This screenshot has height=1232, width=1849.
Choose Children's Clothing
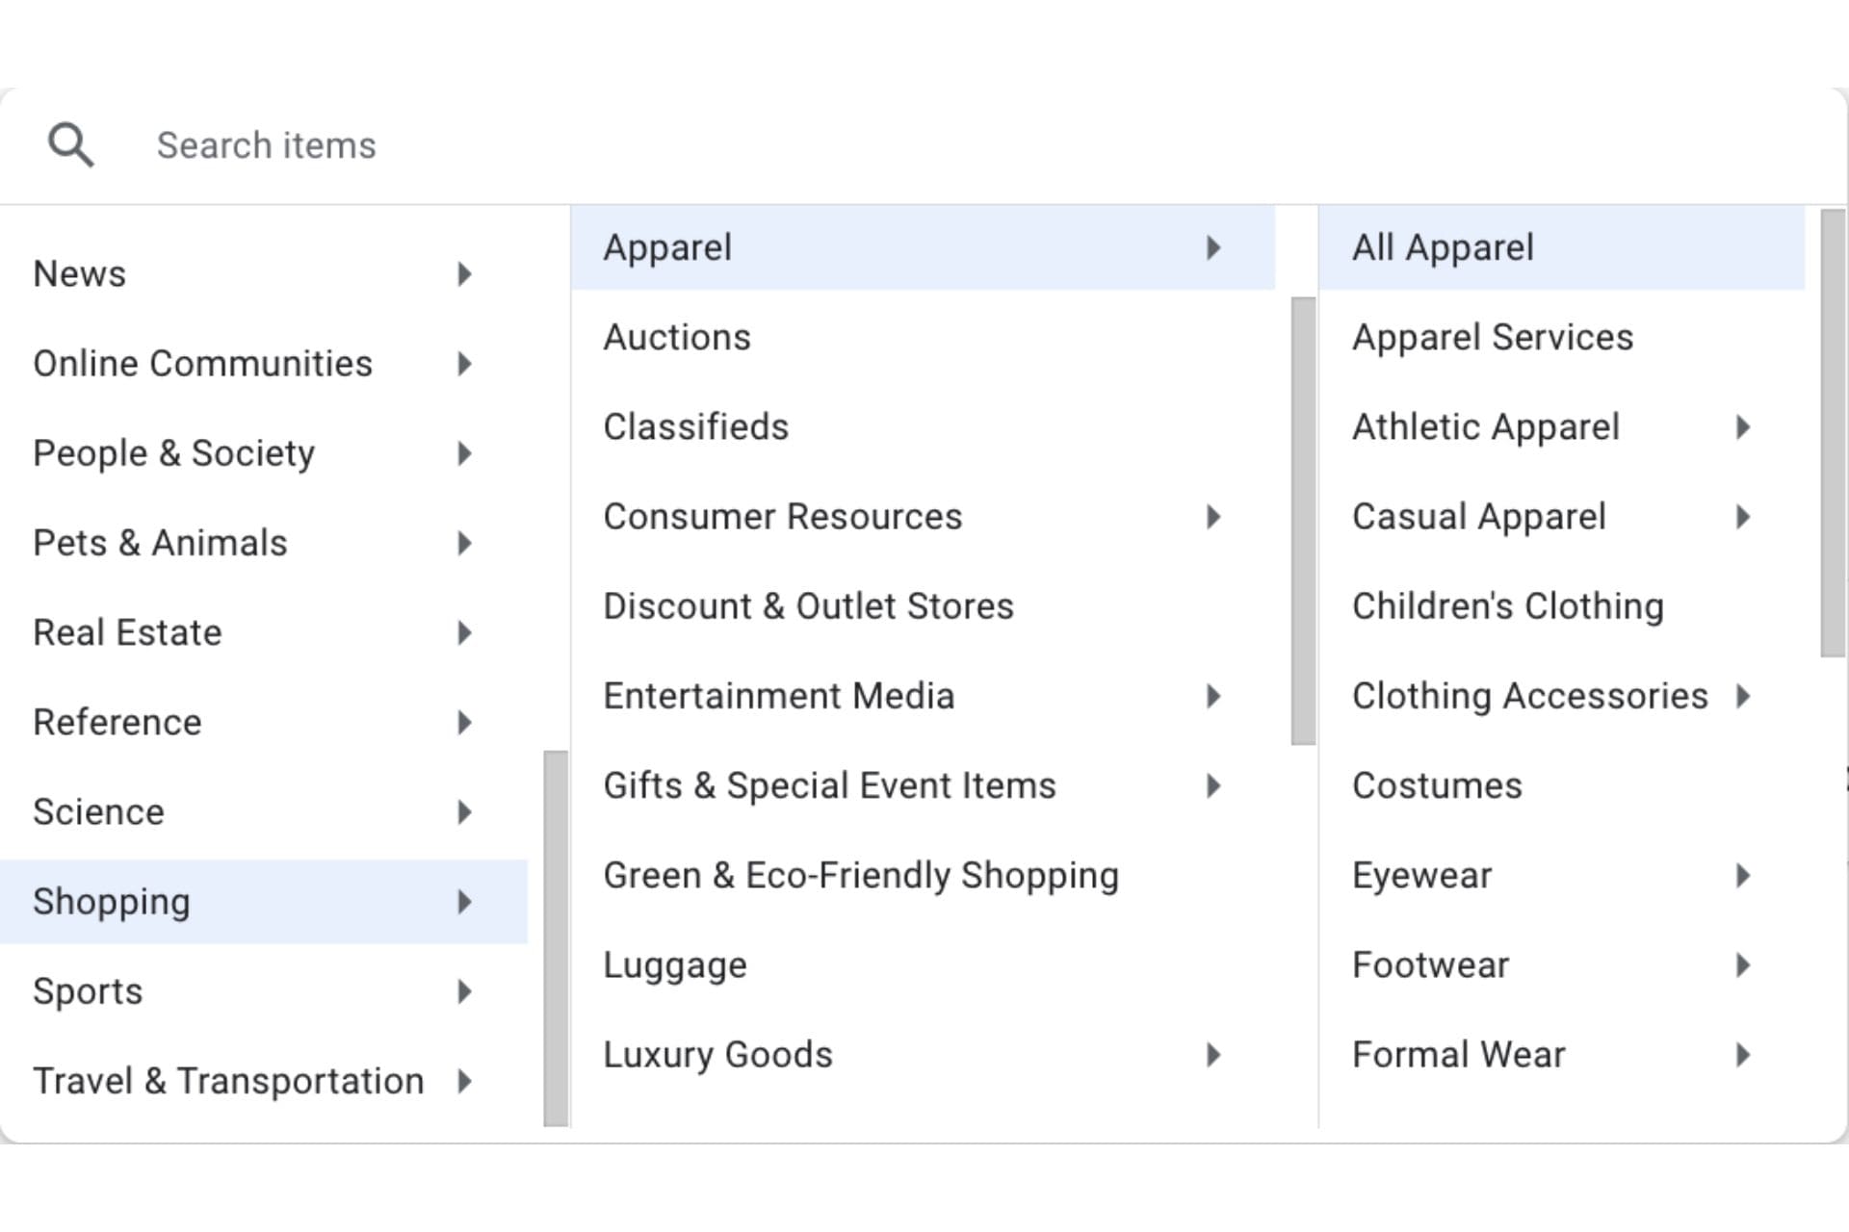coord(1507,606)
